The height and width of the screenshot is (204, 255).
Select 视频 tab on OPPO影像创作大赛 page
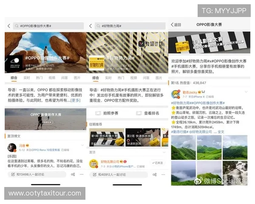click(x=52, y=78)
